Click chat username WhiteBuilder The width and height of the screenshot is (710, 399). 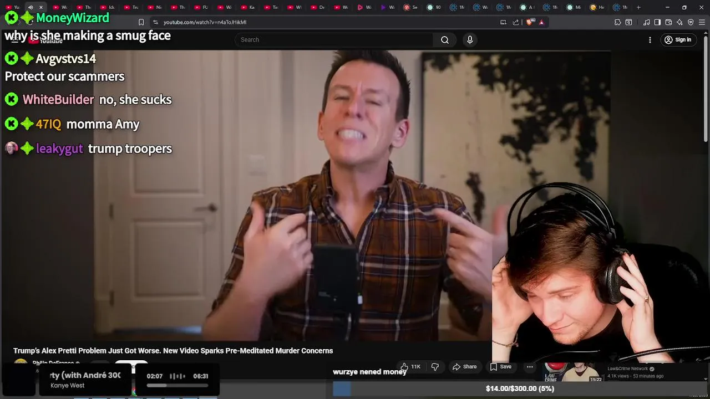58,100
